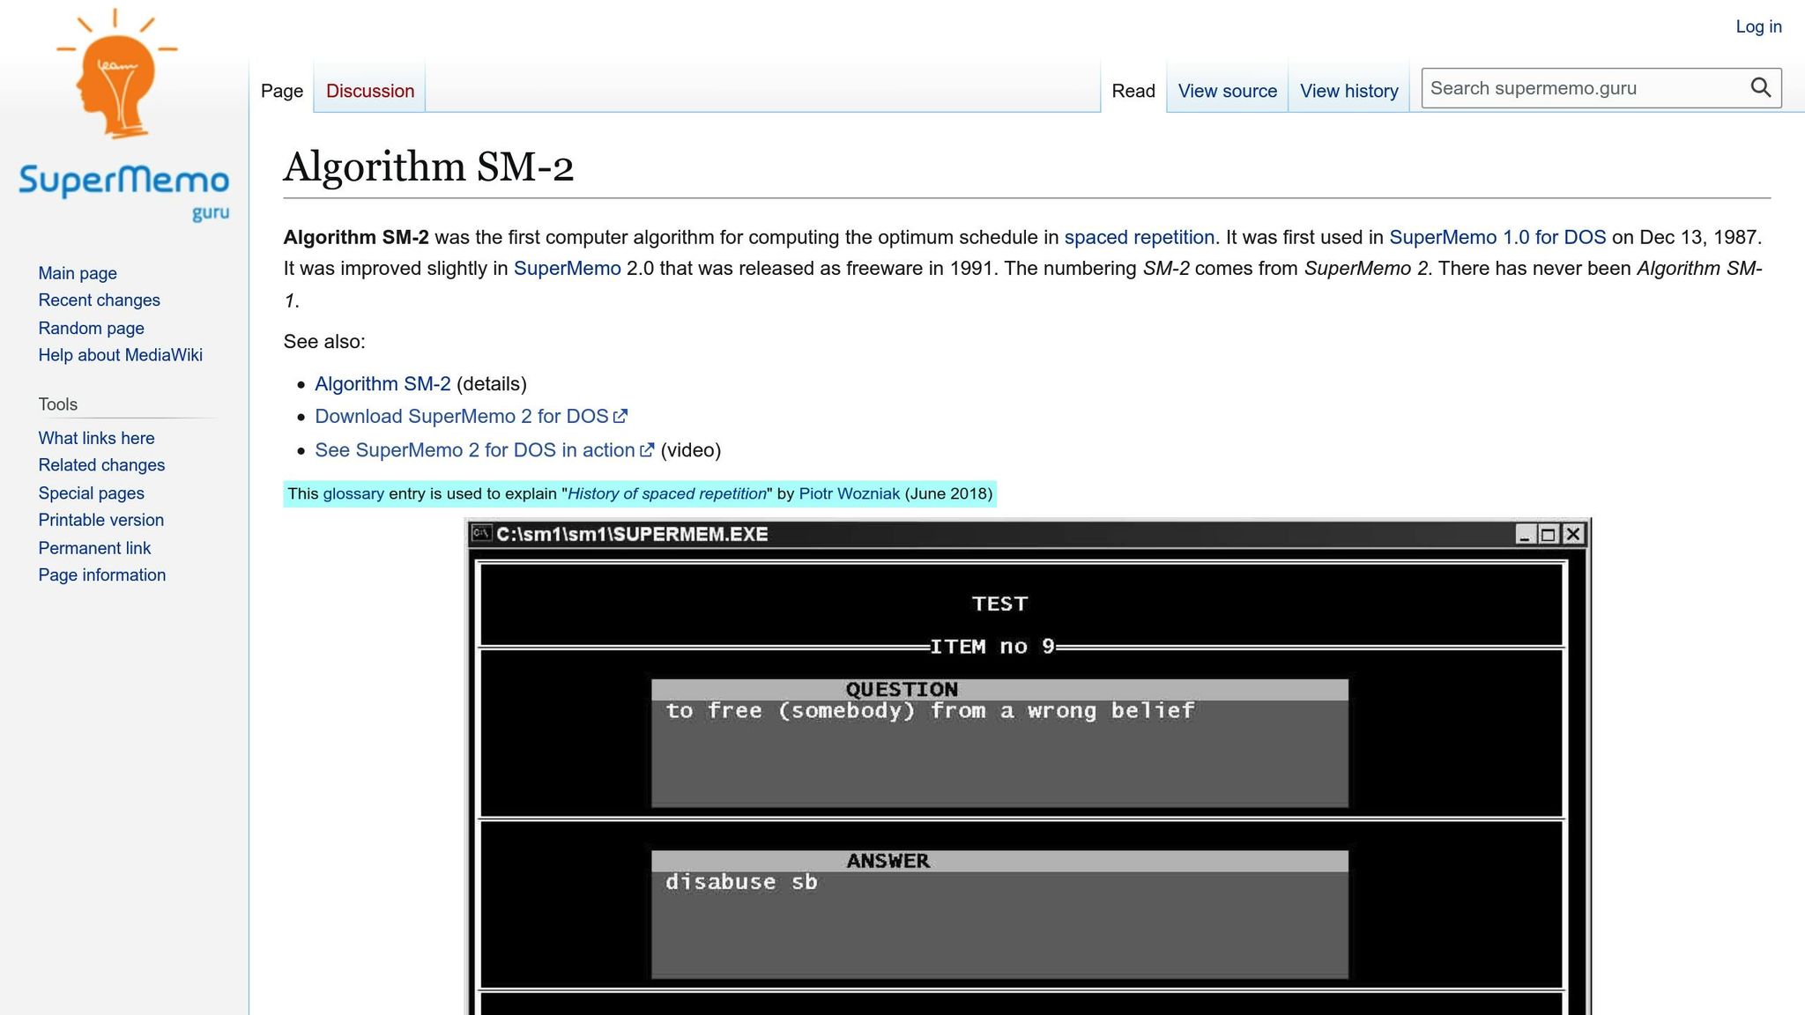
Task: Open Page information link
Action: pyautogui.click(x=101, y=575)
